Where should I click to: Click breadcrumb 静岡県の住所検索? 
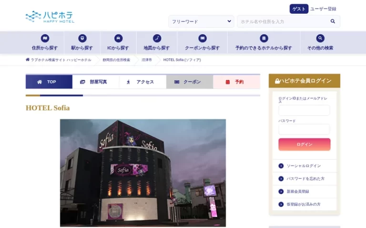(116, 60)
